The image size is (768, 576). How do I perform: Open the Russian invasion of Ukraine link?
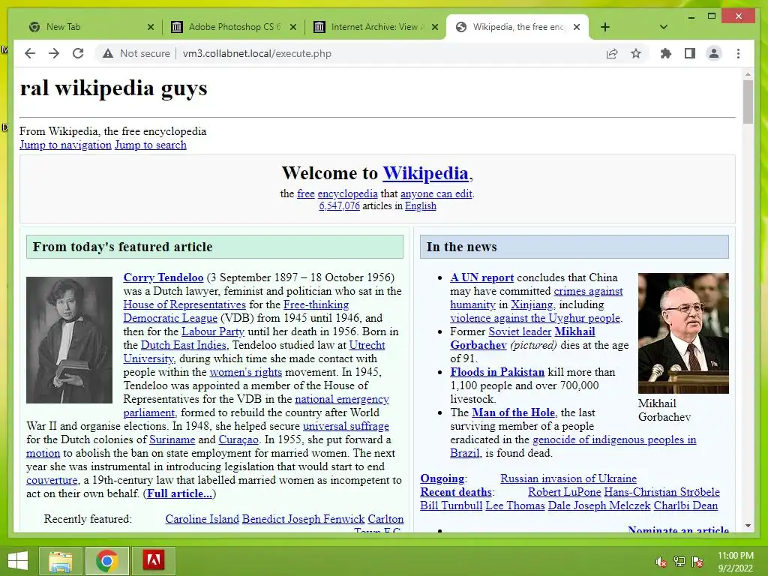click(568, 478)
